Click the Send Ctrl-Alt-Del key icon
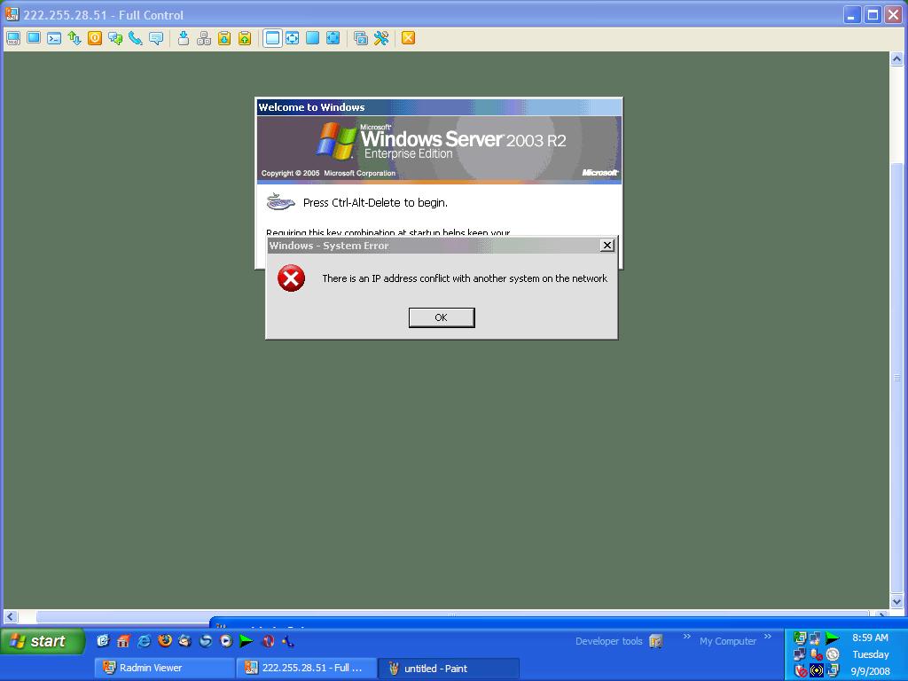The image size is (908, 681). (183, 38)
